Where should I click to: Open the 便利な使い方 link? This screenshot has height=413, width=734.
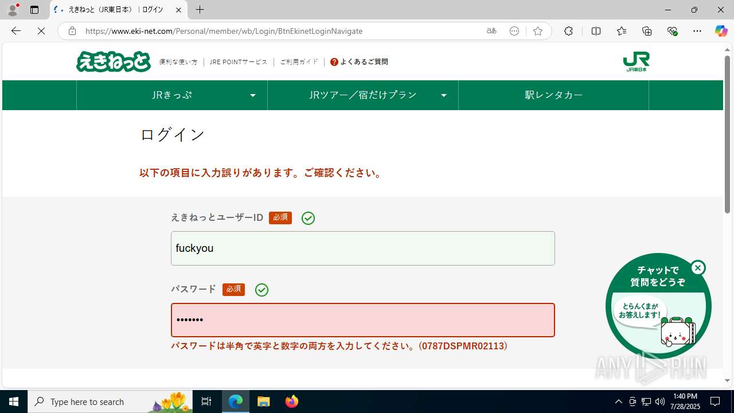click(x=178, y=62)
